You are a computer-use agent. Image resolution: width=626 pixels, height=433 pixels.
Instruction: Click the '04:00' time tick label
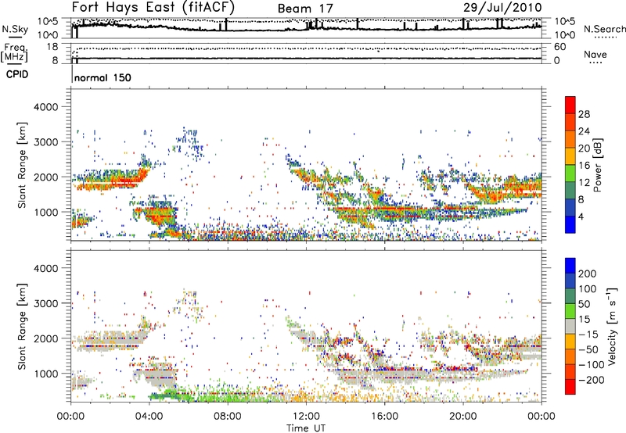coord(149,417)
